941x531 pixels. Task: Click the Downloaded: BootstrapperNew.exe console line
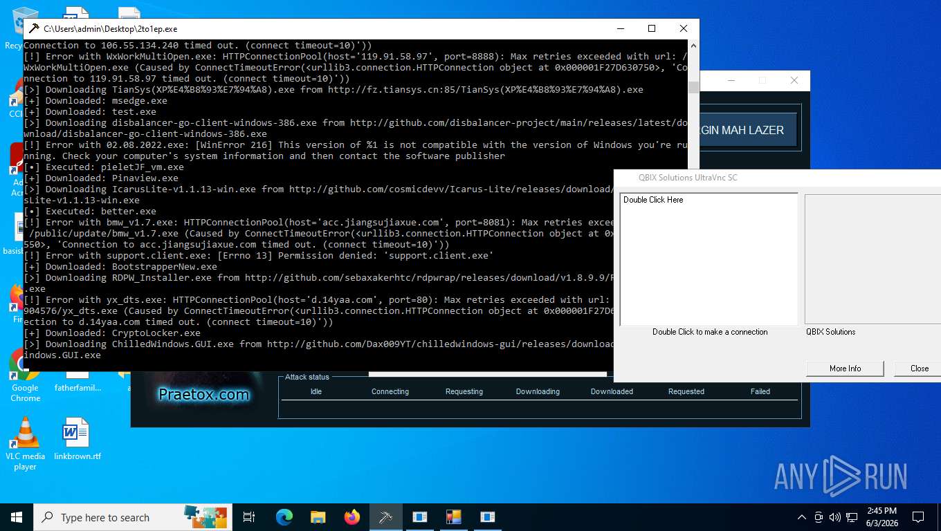[x=120, y=267]
